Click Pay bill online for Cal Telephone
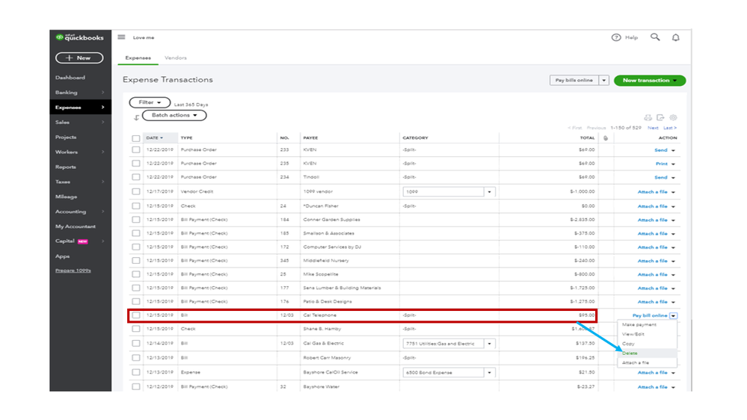This screenshot has height=420, width=747. pyautogui.click(x=650, y=315)
